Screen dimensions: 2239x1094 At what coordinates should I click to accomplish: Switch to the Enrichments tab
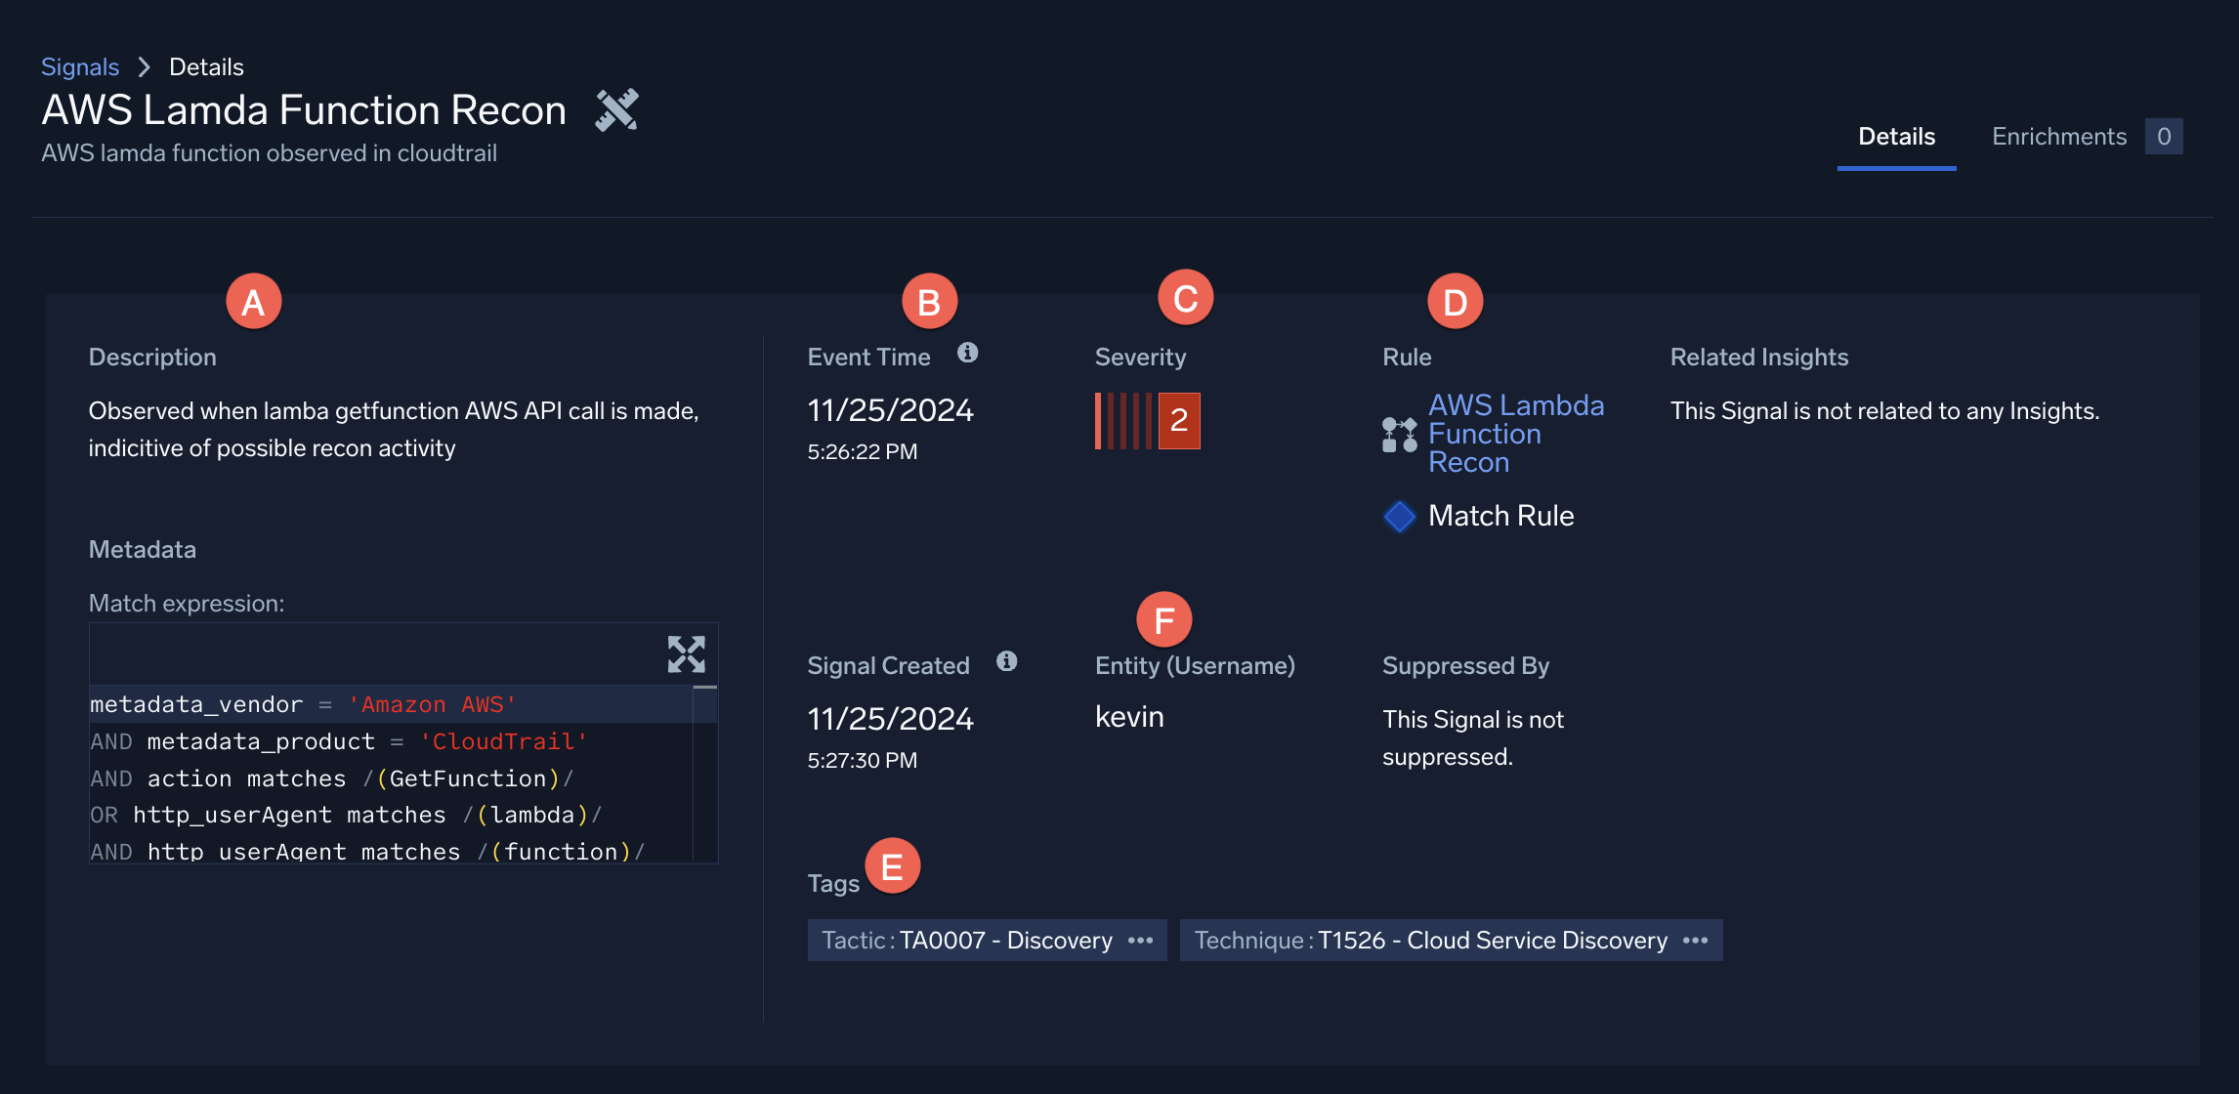coord(2058,137)
